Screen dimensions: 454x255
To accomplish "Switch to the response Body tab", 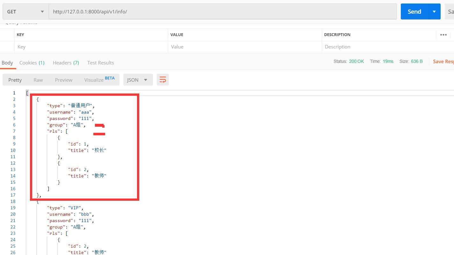I will pyautogui.click(x=7, y=63).
